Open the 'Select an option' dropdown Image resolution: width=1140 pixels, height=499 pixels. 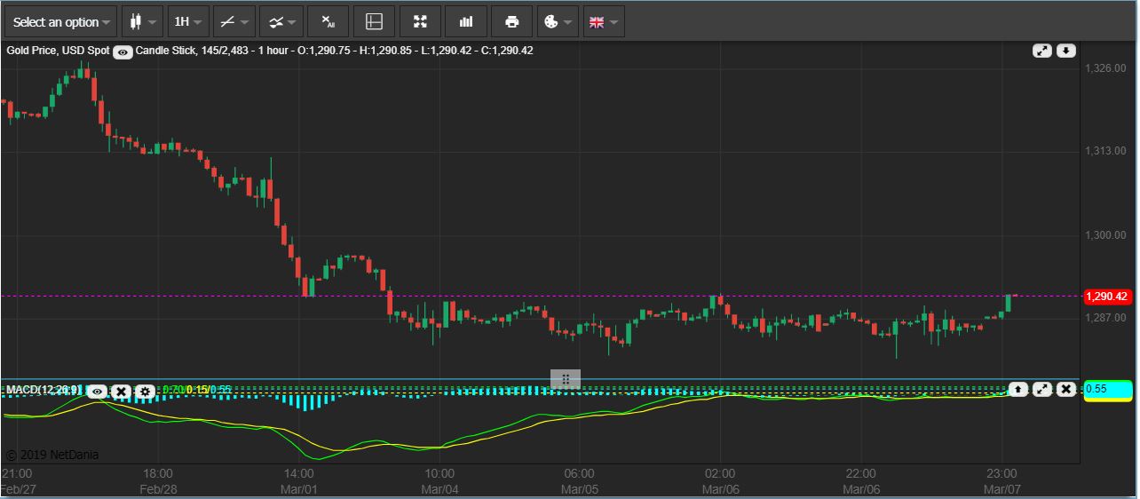tap(62, 21)
